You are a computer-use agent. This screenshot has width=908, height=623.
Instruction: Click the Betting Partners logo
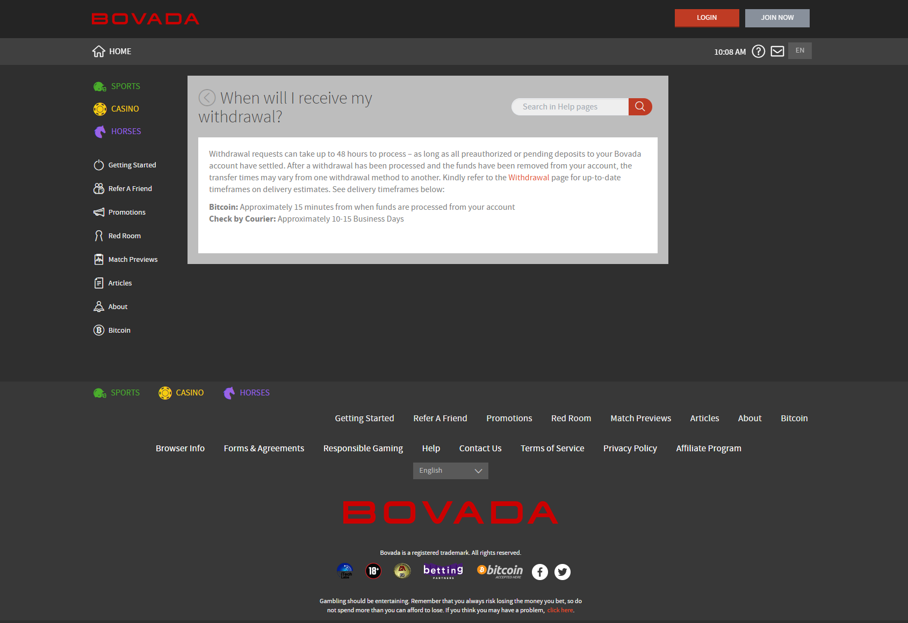(443, 571)
